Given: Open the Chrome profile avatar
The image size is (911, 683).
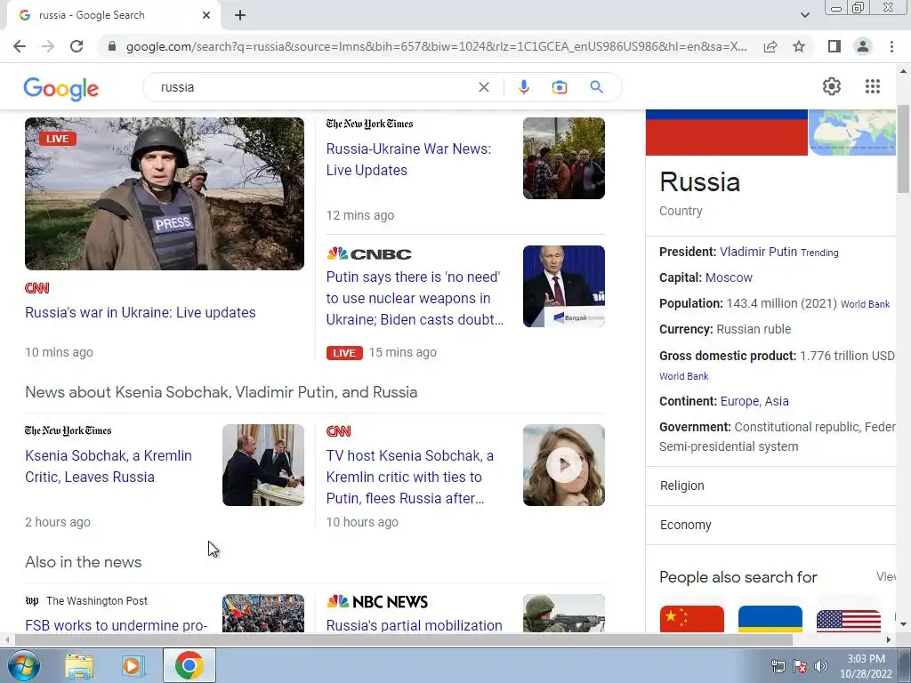Looking at the screenshot, I should pyautogui.click(x=863, y=46).
